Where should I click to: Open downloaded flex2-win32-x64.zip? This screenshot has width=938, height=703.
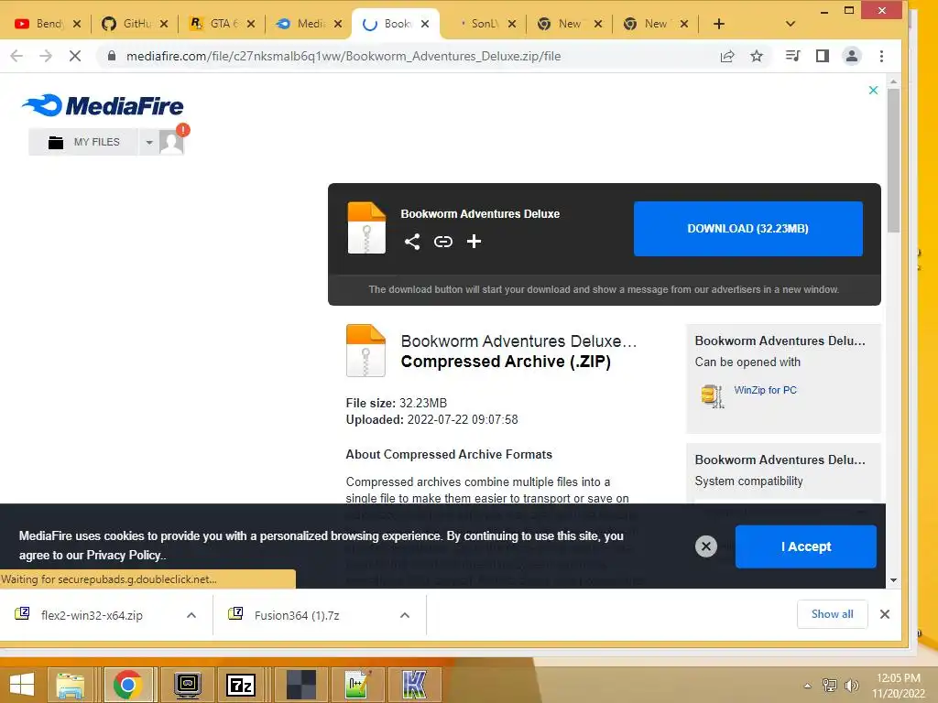click(91, 615)
